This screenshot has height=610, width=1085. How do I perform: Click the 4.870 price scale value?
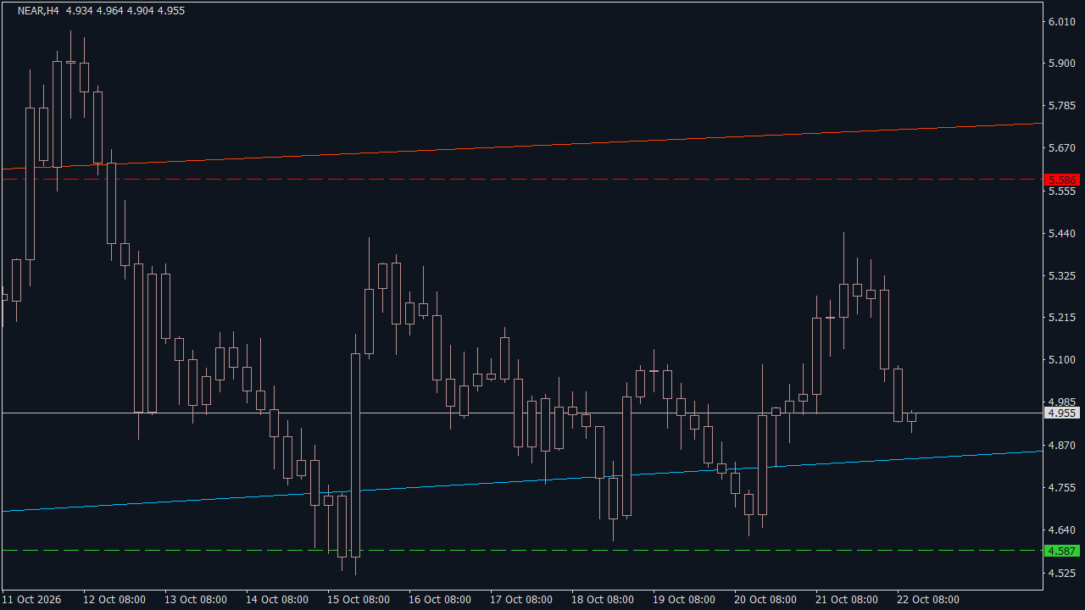tap(1062, 446)
